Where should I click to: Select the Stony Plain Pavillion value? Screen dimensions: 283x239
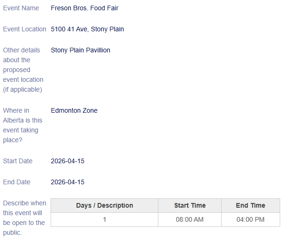pyautogui.click(x=81, y=50)
